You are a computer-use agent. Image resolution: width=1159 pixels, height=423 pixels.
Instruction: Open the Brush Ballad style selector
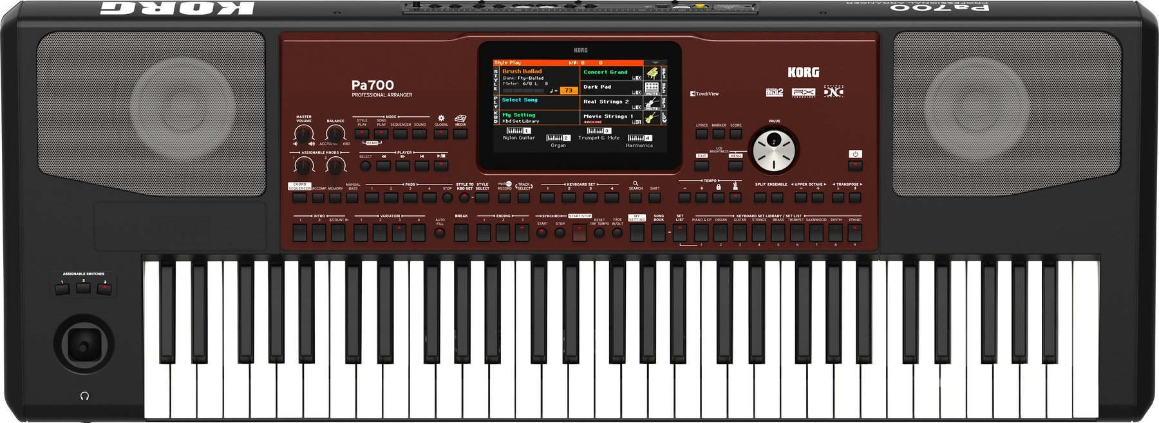pos(522,71)
